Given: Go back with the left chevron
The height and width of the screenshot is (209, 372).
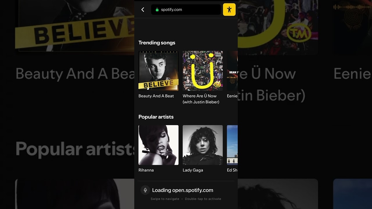Looking at the screenshot, I should 143,10.
